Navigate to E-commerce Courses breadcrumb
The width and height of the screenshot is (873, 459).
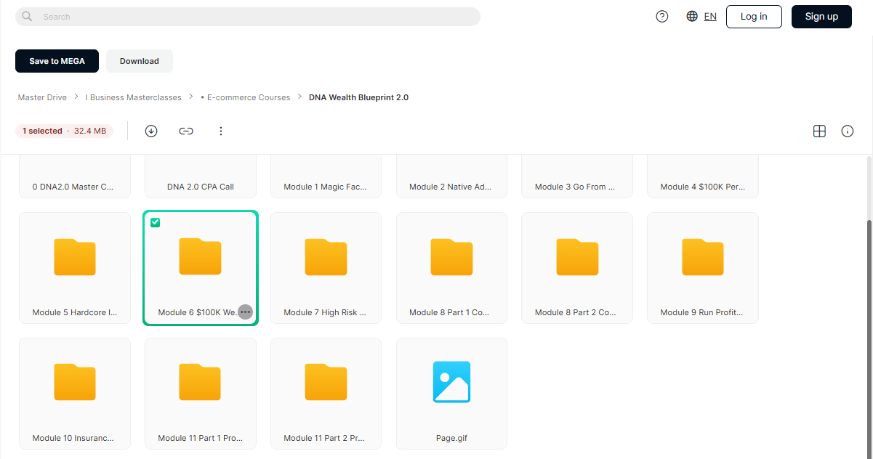tap(246, 97)
